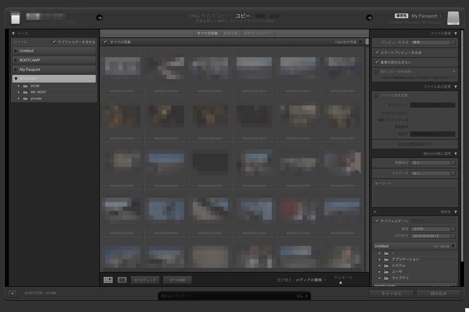Click the ユーザ folder icon
This screenshot has height=312, width=469.
(386, 272)
